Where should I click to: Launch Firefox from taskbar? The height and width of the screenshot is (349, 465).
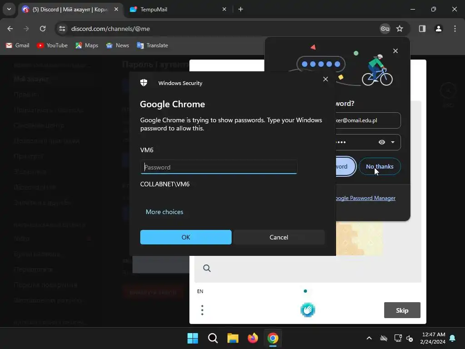point(252,338)
